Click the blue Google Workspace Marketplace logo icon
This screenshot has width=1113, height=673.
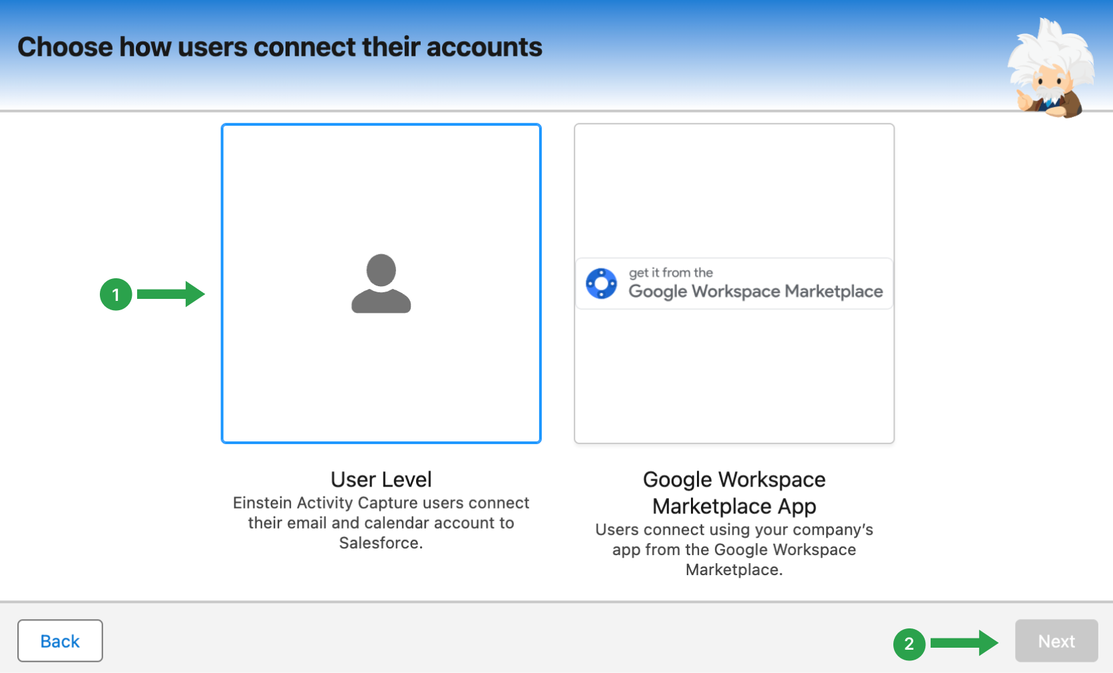tap(601, 284)
